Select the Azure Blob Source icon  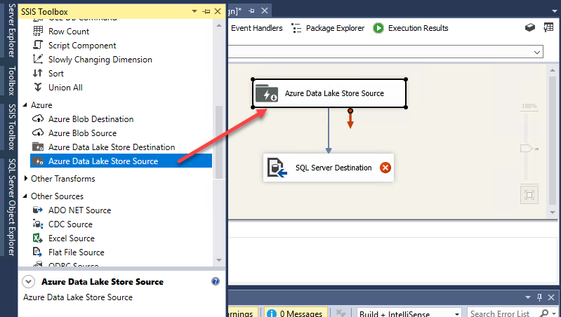click(x=38, y=133)
